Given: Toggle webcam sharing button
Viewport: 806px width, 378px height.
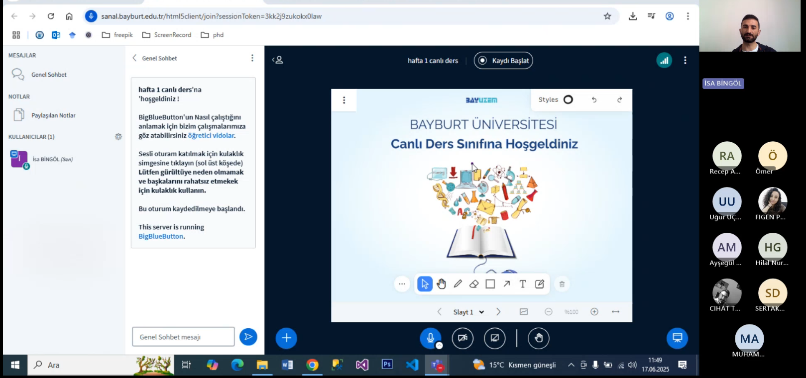Looking at the screenshot, I should pos(462,338).
